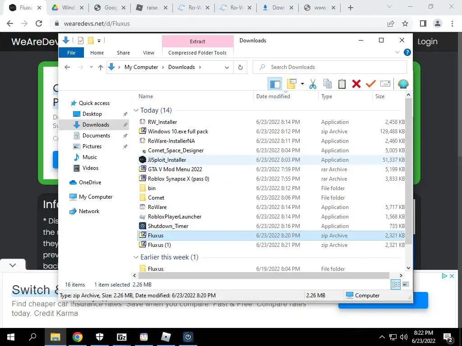Click the New folder icon in toolbar
The height and width of the screenshot is (346, 462).
click(x=291, y=84)
